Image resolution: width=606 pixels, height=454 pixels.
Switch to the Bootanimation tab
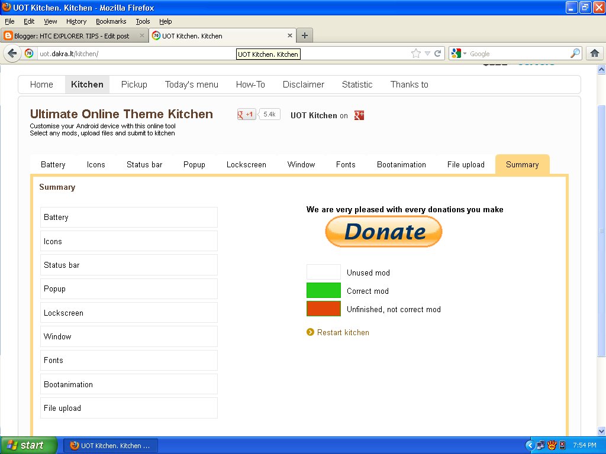(401, 165)
